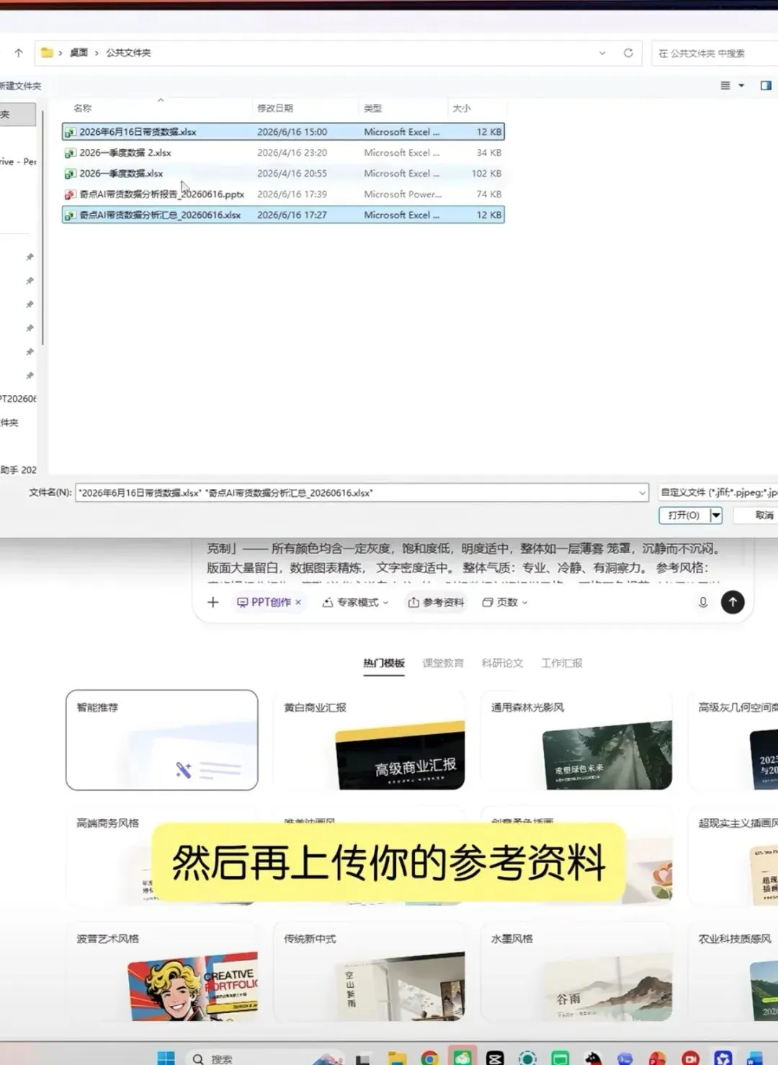Select the 高级灰几何空间 template
The image size is (778, 1065).
(733, 740)
